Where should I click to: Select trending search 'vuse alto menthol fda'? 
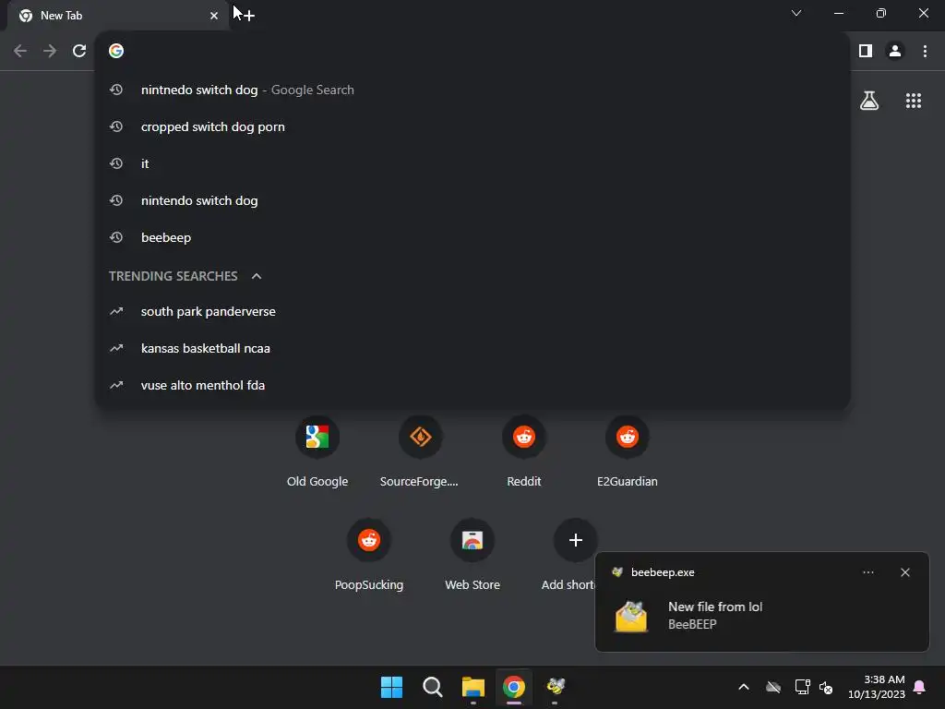tap(472, 385)
